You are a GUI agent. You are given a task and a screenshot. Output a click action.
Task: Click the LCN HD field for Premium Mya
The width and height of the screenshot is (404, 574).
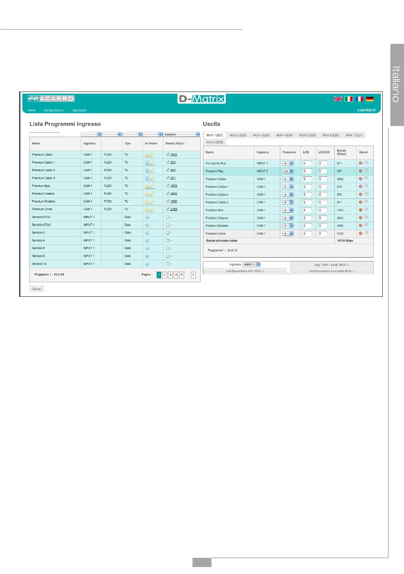pyautogui.click(x=322, y=210)
